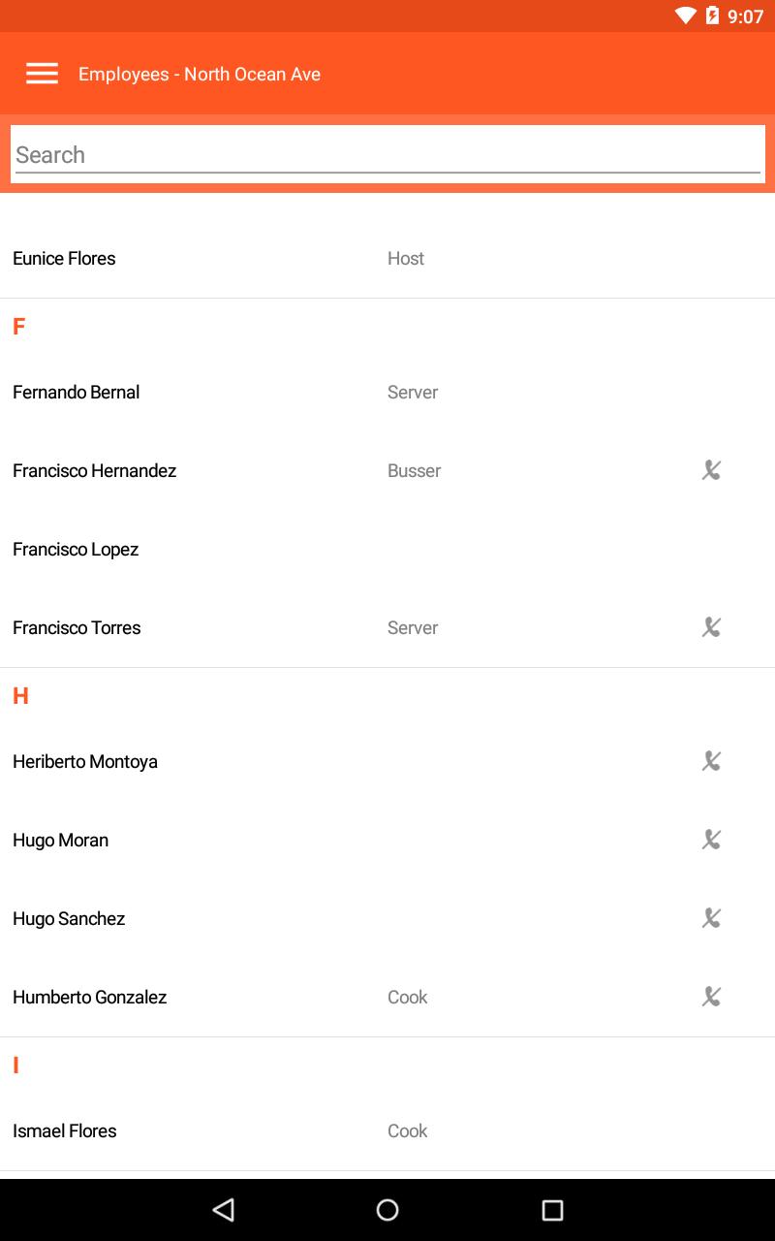Viewport: 775px width, 1241px height.
Task: Open Humberto Gonzalez employee details
Action: (x=90, y=998)
